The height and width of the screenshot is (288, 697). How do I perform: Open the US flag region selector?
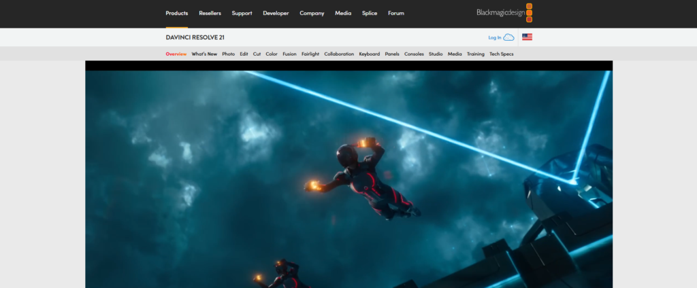[x=527, y=37]
